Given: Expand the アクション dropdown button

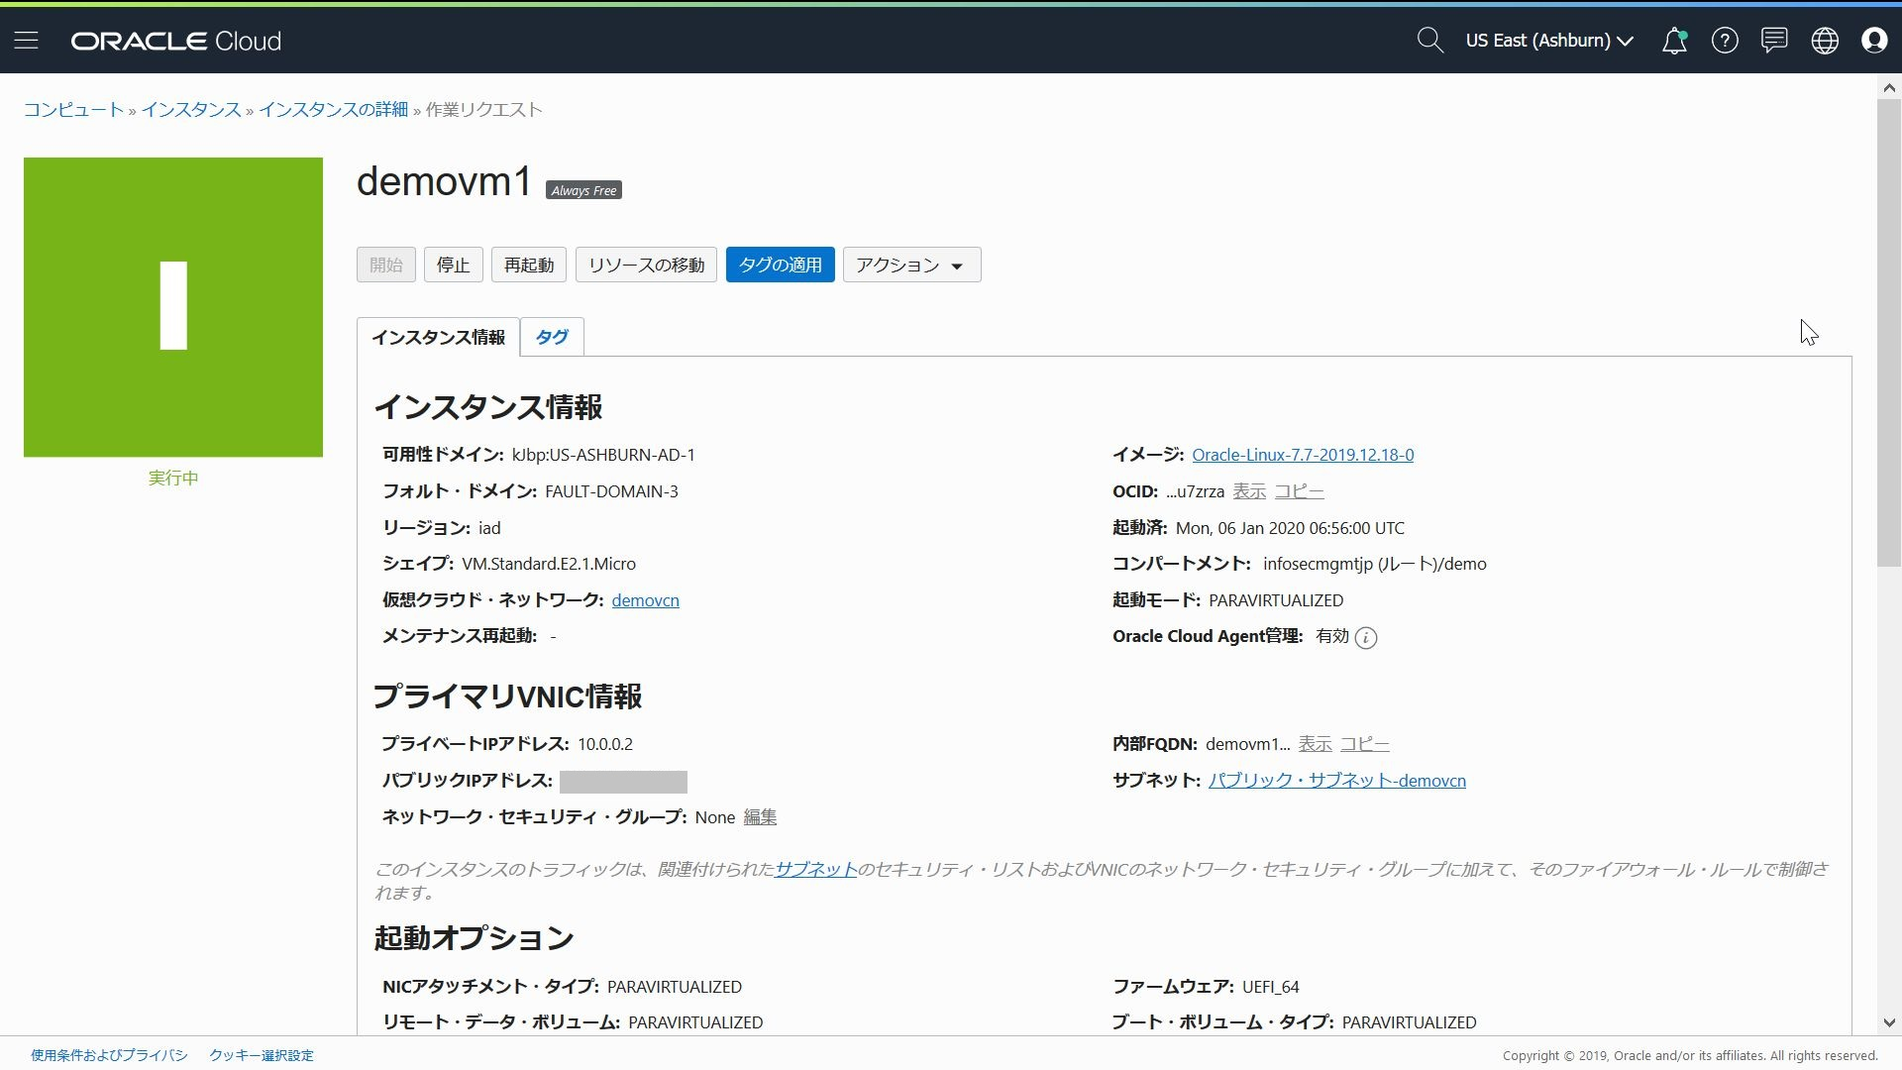Looking at the screenshot, I should 911,265.
